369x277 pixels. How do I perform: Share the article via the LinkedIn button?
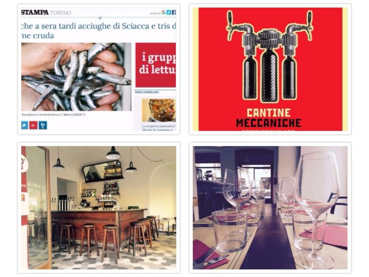click(43, 126)
